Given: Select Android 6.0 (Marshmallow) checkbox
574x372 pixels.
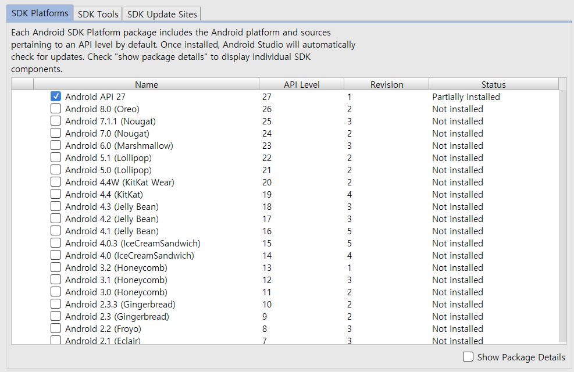Looking at the screenshot, I should [x=56, y=145].
